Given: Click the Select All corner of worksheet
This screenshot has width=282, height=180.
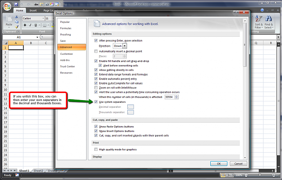Looking at the screenshot, I should click(x=5, y=43).
